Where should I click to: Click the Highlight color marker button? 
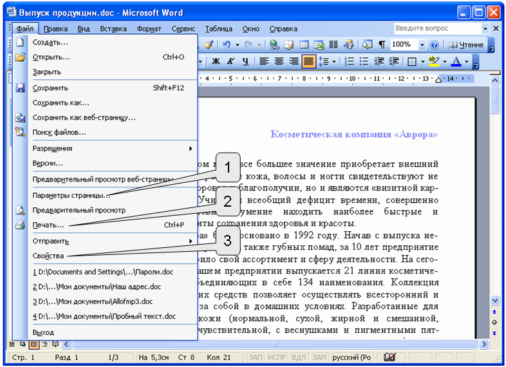[435, 61]
